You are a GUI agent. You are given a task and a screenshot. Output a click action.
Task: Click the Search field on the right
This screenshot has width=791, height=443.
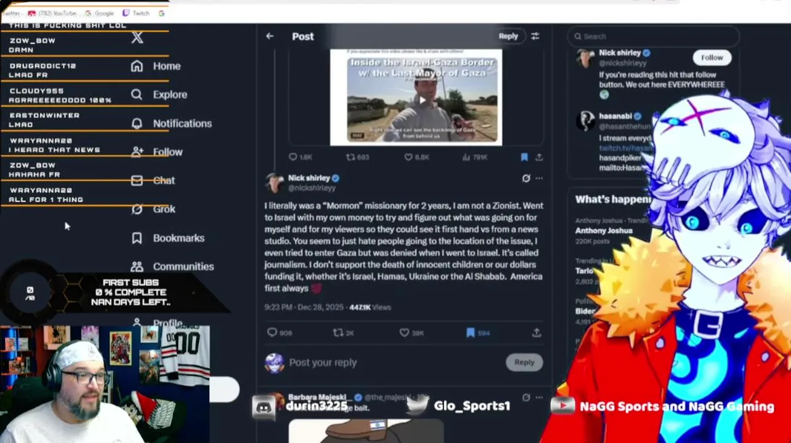(x=653, y=36)
